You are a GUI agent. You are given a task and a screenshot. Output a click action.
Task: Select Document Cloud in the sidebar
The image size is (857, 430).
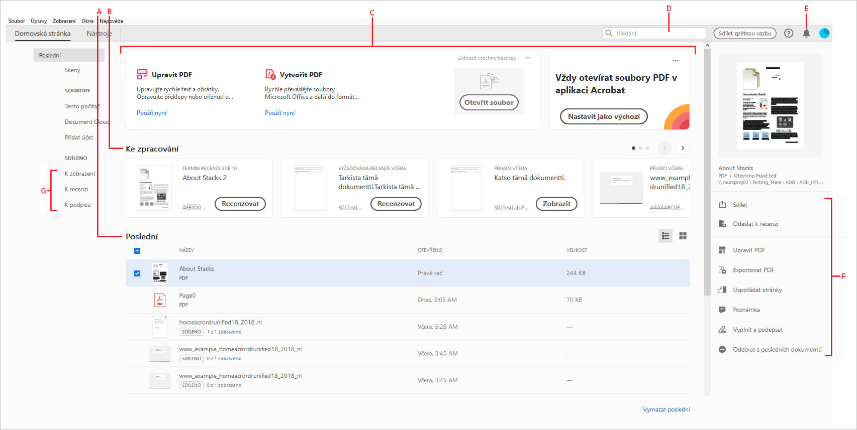click(86, 122)
